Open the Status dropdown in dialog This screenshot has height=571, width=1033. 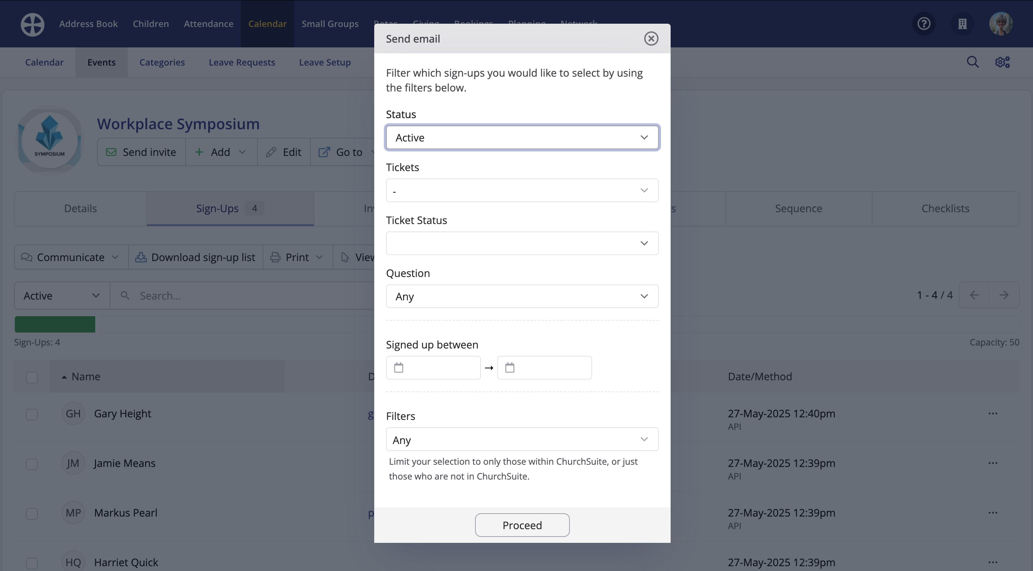[x=522, y=137]
